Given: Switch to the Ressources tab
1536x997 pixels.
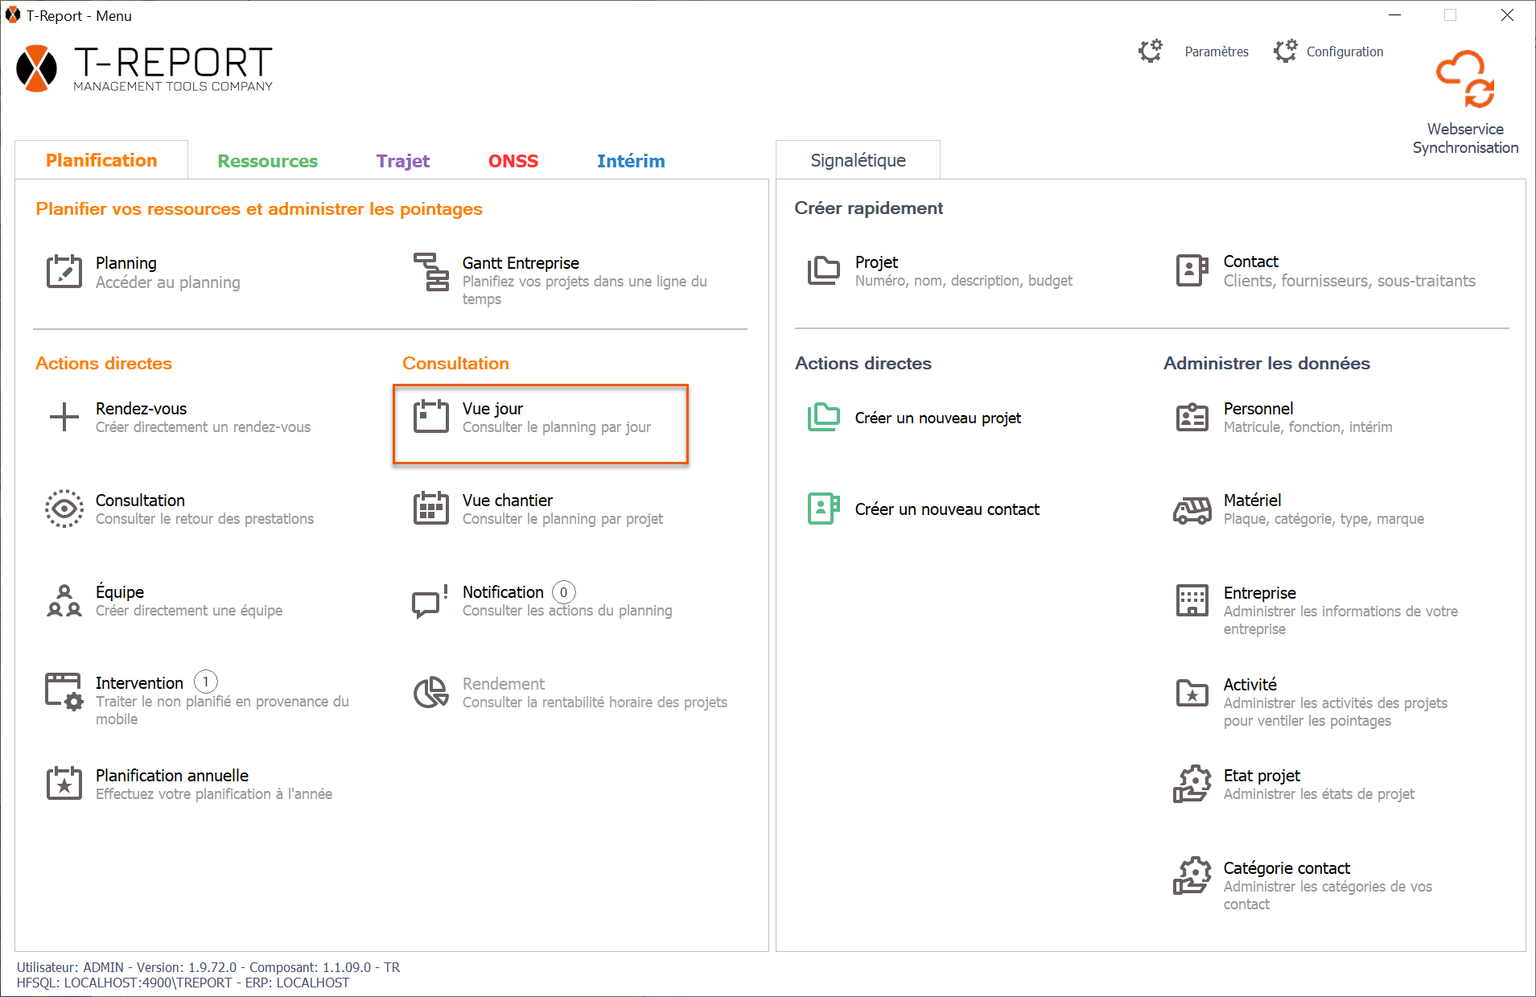Looking at the screenshot, I should (x=267, y=161).
